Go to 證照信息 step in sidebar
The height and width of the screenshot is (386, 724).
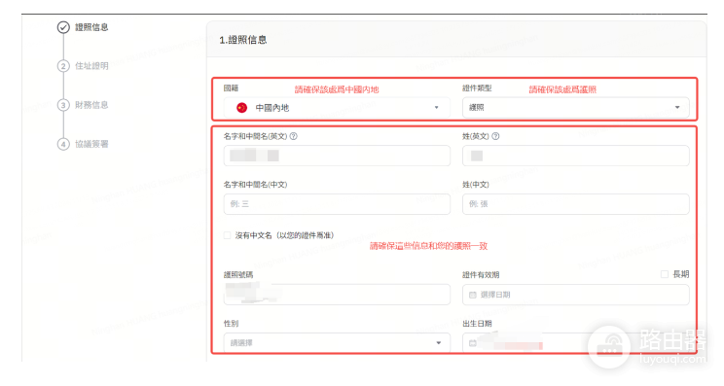91,27
